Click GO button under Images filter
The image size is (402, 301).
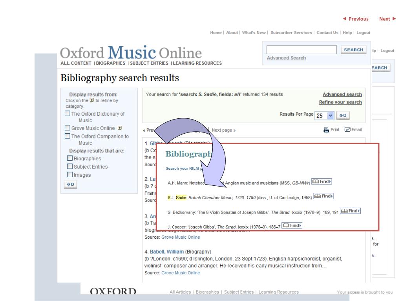71,184
